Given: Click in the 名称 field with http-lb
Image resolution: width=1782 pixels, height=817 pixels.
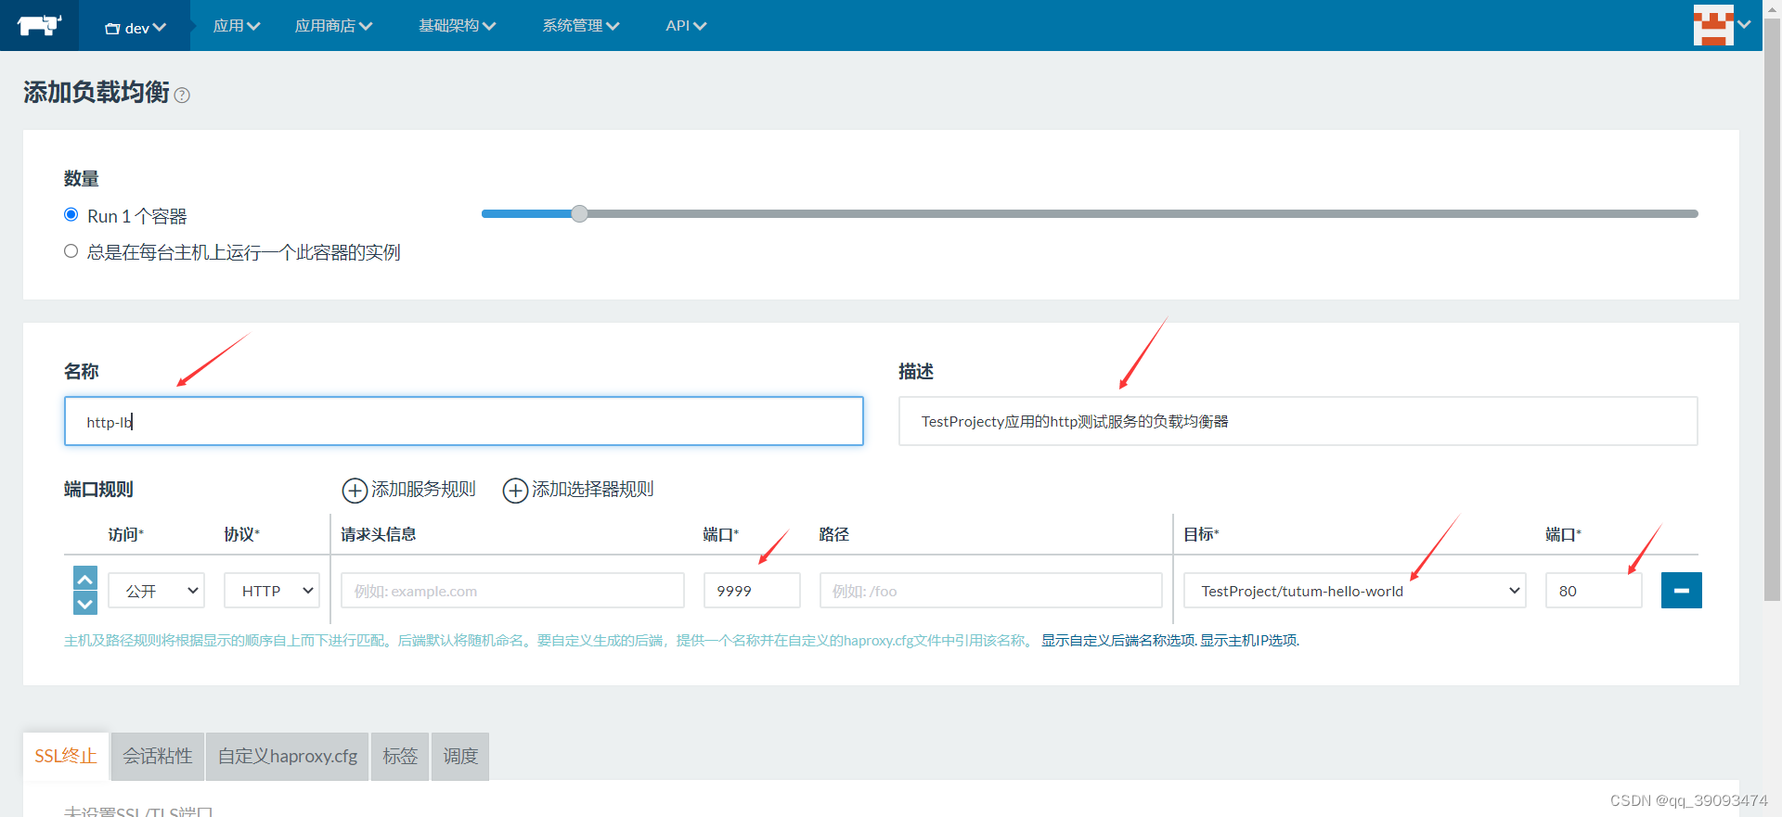Looking at the screenshot, I should click(x=464, y=421).
